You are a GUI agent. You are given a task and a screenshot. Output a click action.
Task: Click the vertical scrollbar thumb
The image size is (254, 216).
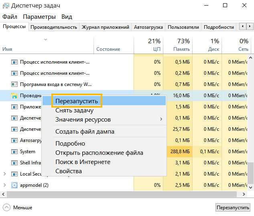coord(250,173)
